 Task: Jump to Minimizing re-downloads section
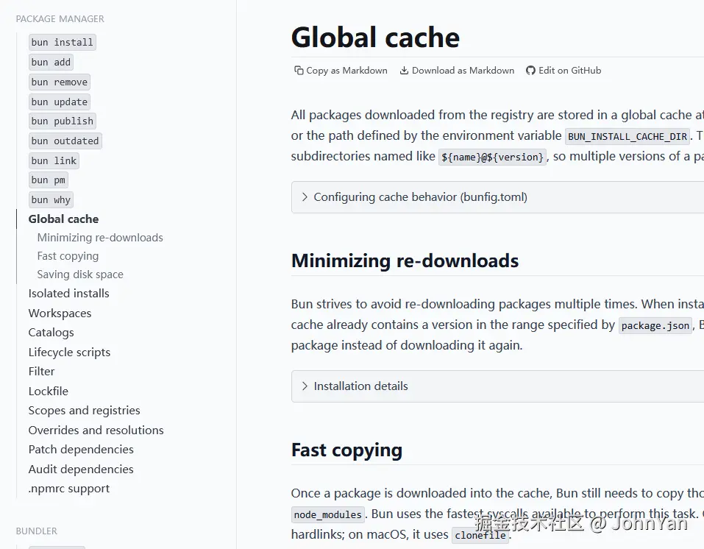(100, 238)
